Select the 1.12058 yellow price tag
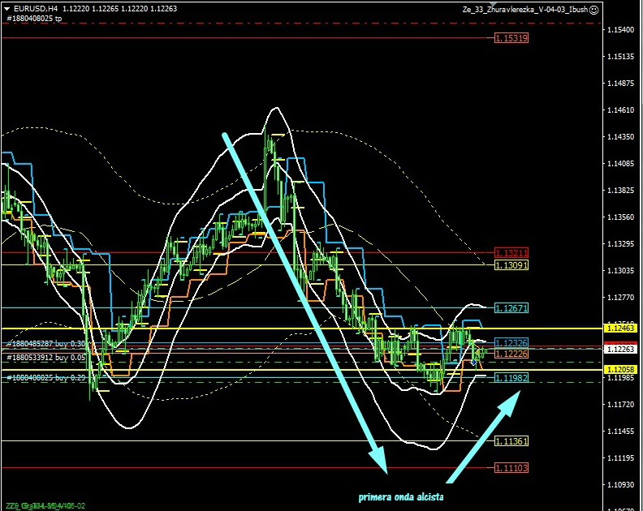643x511 pixels. pyautogui.click(x=620, y=369)
